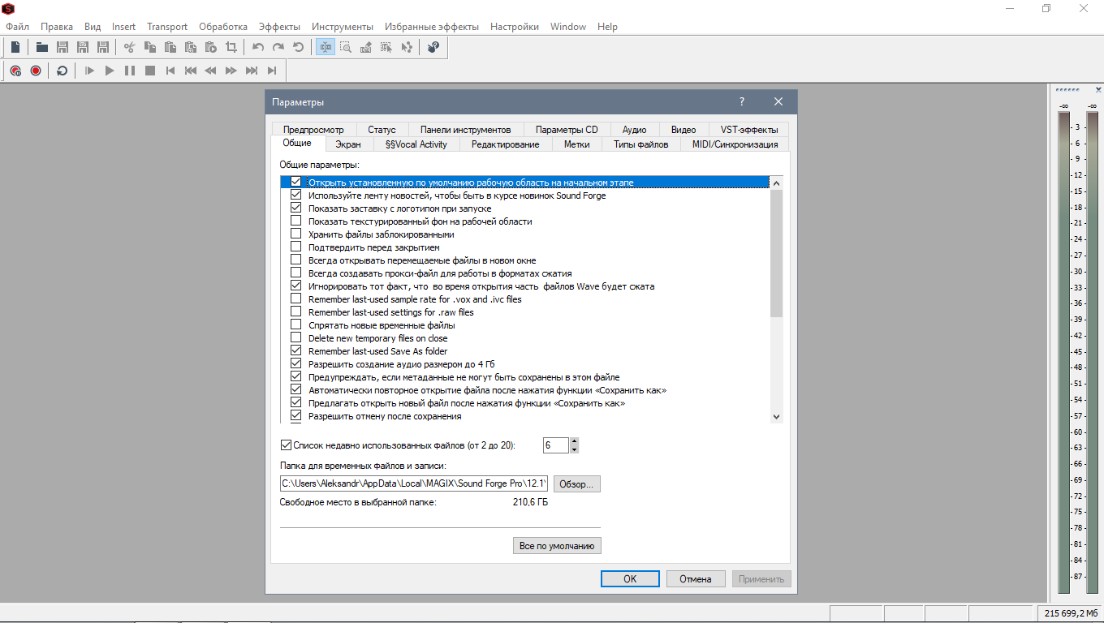Select the Edit tool icon
The height and width of the screenshot is (623, 1104).
coord(326,47)
